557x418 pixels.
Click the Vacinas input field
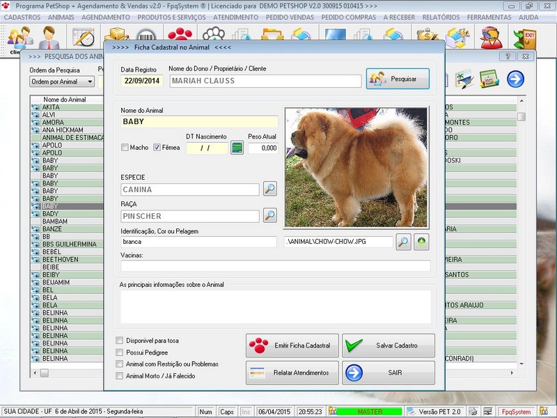point(276,266)
